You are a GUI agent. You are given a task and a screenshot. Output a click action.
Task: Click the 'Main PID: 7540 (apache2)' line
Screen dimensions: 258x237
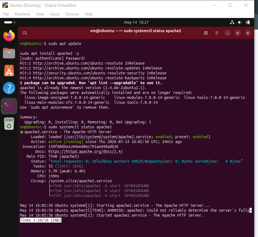click(x=53, y=156)
